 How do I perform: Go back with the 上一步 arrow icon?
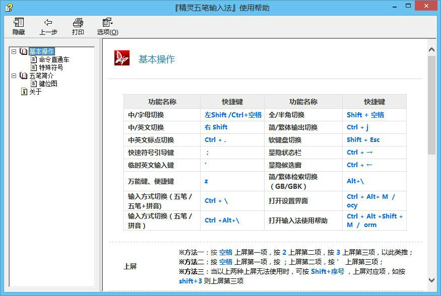point(48,22)
